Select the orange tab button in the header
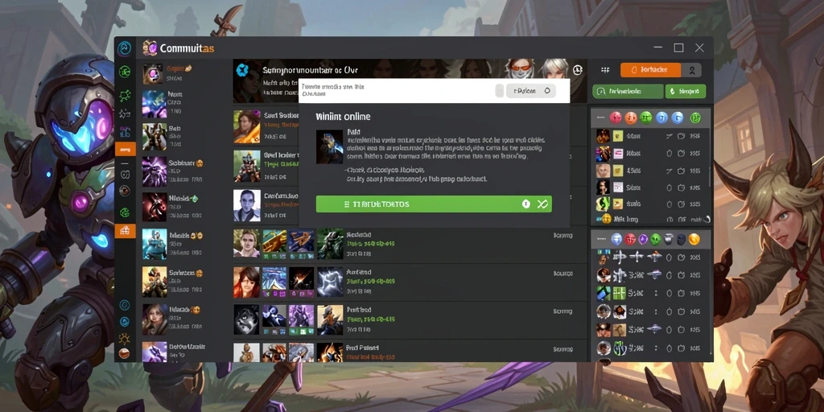 pyautogui.click(x=650, y=70)
